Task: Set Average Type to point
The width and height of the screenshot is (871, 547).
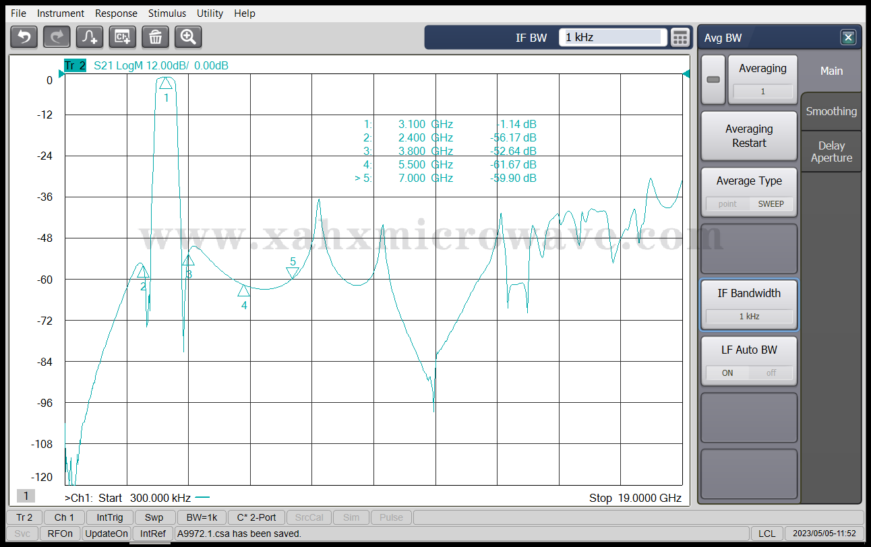Action: click(727, 203)
